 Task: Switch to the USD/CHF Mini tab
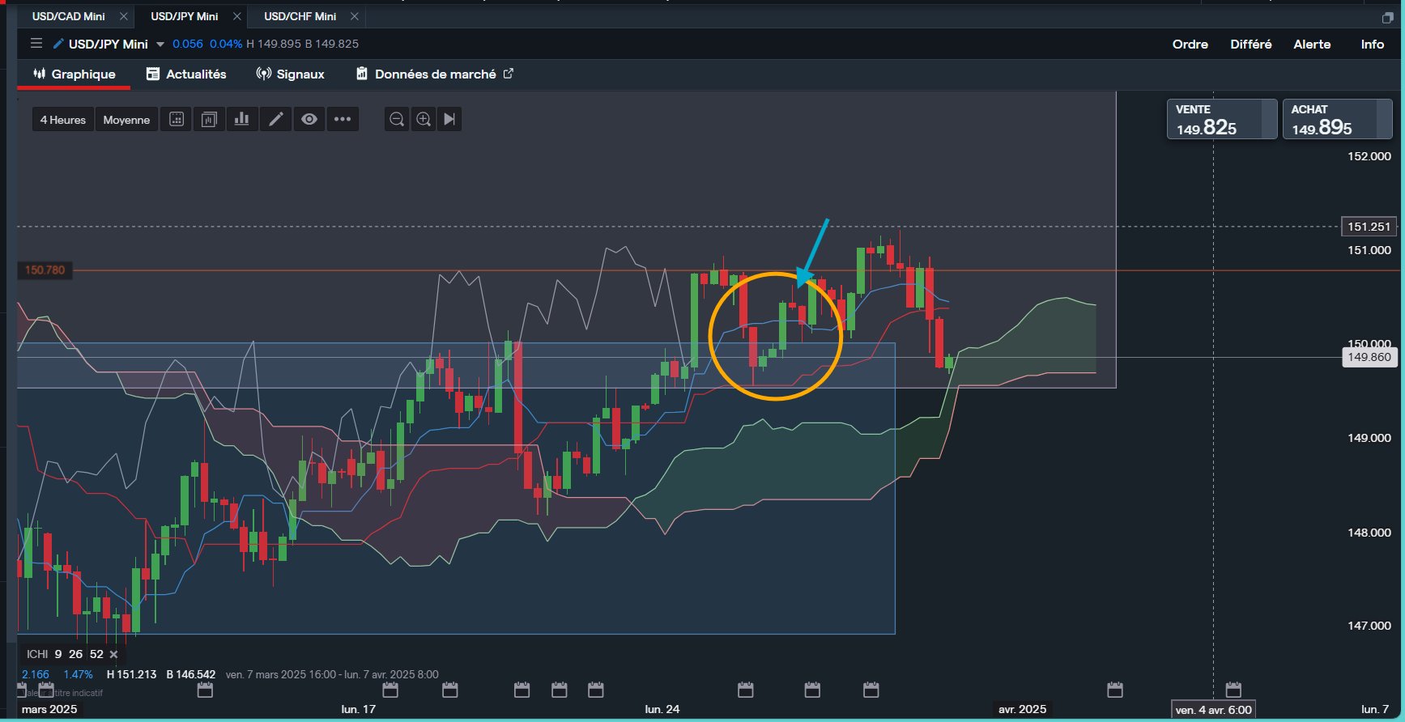(x=300, y=16)
